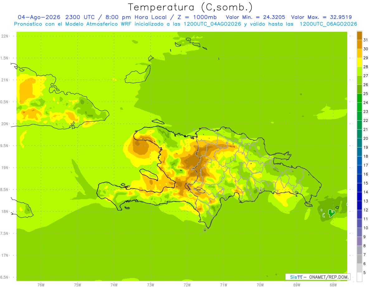Click the colorbar label '22'

[x=366, y=120]
